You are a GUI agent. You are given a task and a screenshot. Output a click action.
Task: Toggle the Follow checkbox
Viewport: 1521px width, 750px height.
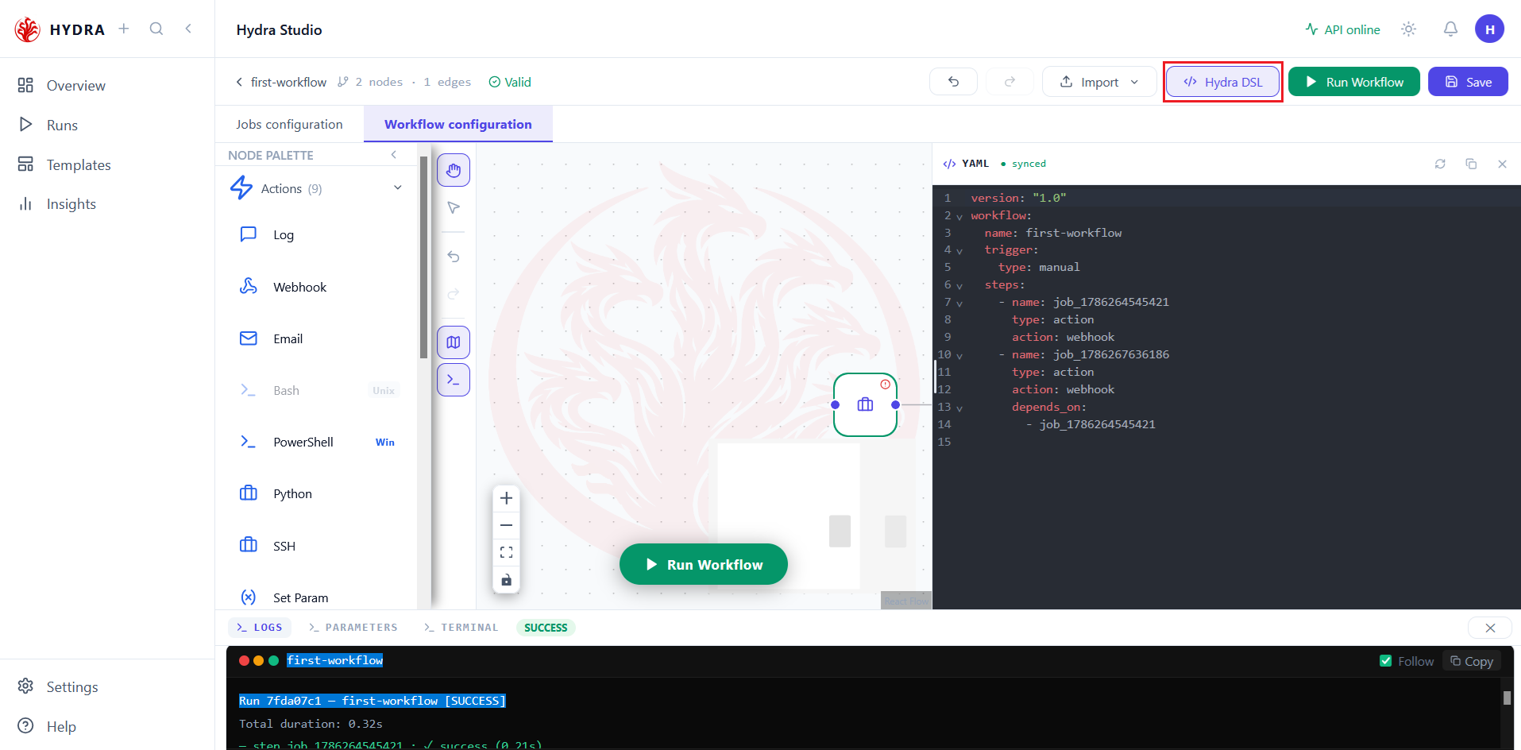[1386, 661]
